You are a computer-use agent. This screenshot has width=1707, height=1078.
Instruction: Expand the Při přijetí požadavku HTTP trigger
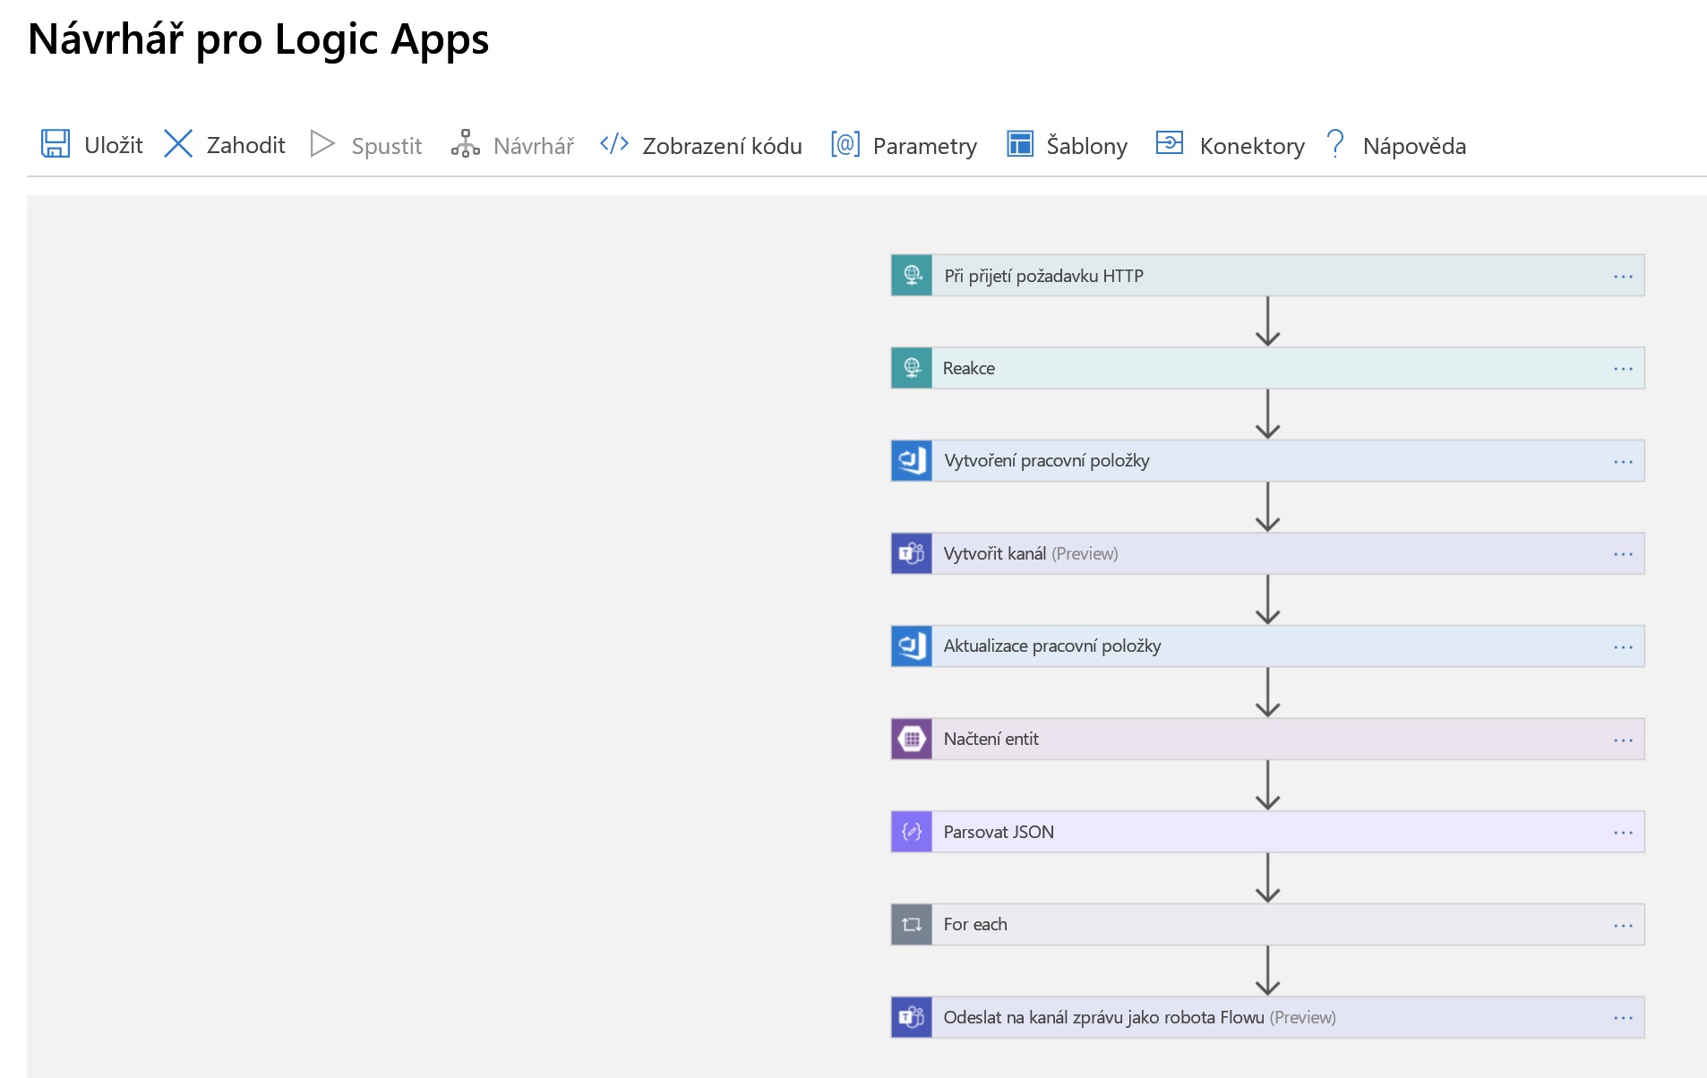point(1042,276)
